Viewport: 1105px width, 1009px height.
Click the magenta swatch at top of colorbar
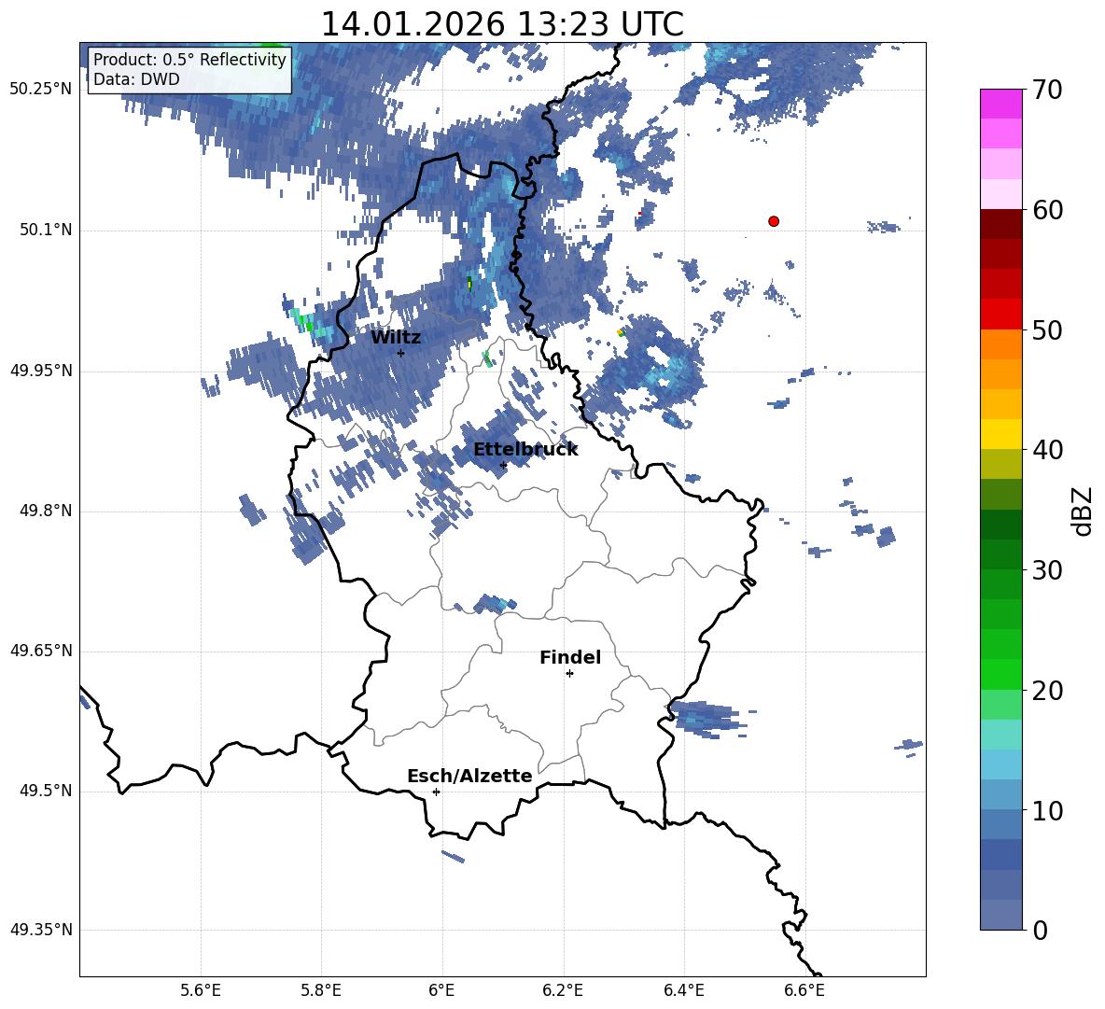pos(1000,105)
